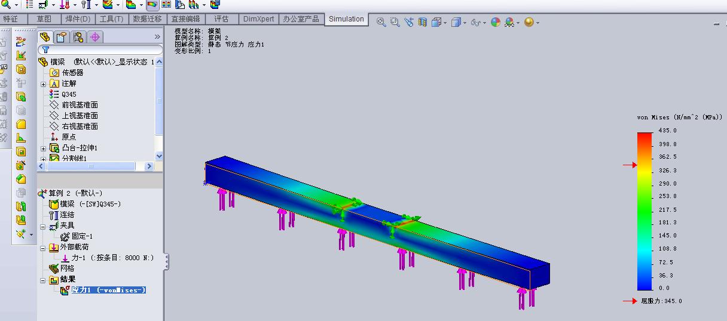Open the display style cube icon

tap(456, 22)
